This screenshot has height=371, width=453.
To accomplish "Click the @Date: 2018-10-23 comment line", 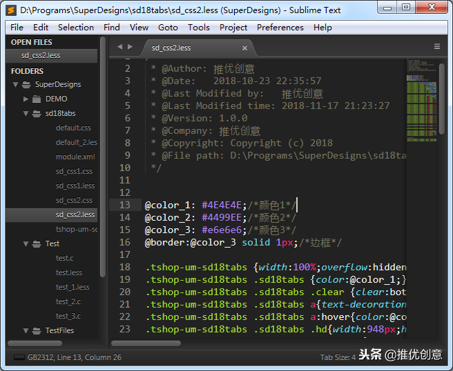I will [x=236, y=81].
